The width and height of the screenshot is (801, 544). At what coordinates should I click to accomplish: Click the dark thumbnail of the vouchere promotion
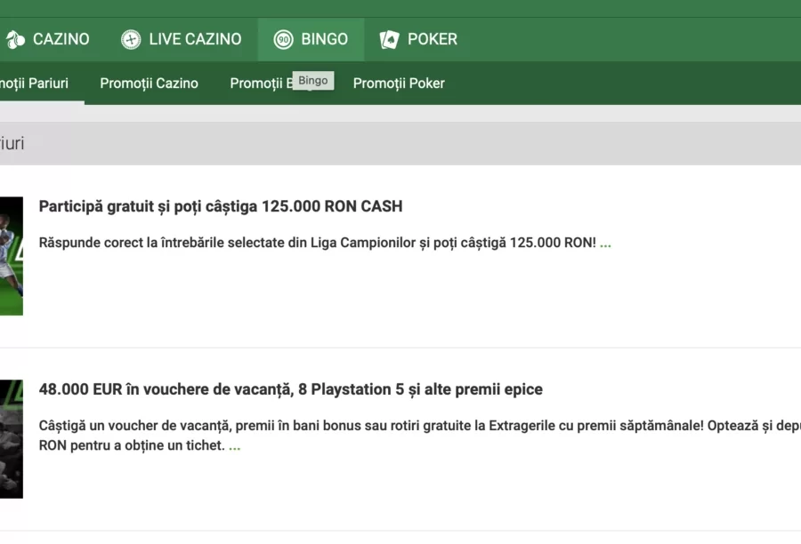coord(12,439)
